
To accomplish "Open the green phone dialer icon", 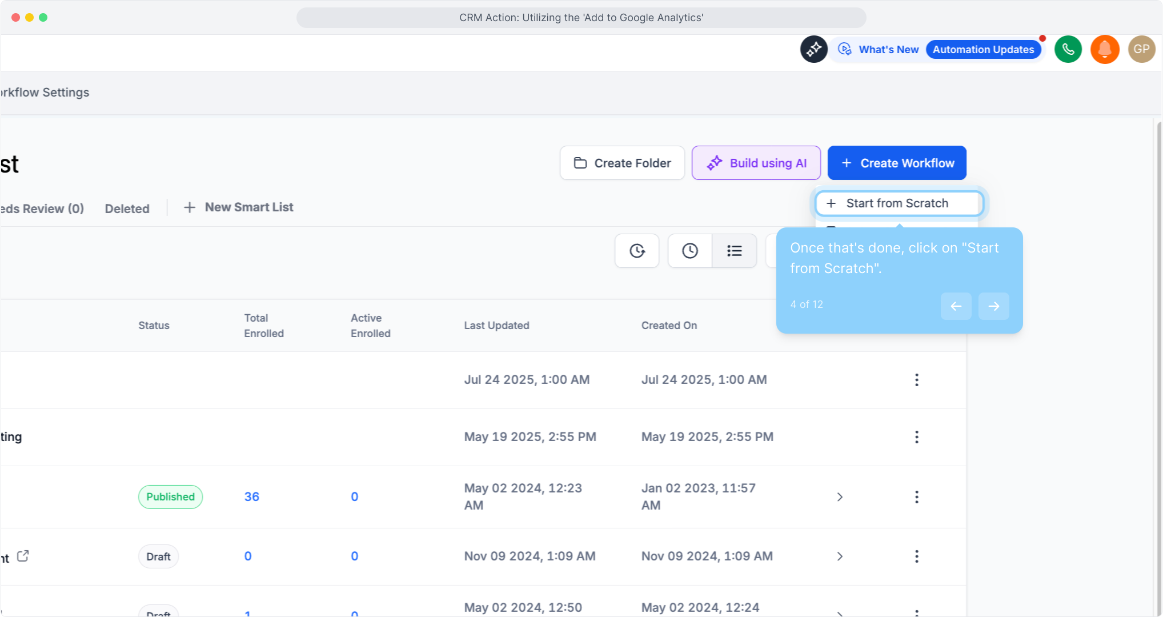I will (x=1068, y=49).
